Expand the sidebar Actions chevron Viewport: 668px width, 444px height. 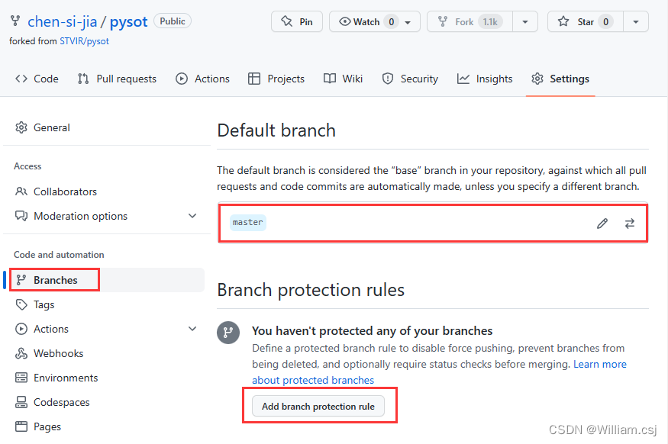coord(192,329)
